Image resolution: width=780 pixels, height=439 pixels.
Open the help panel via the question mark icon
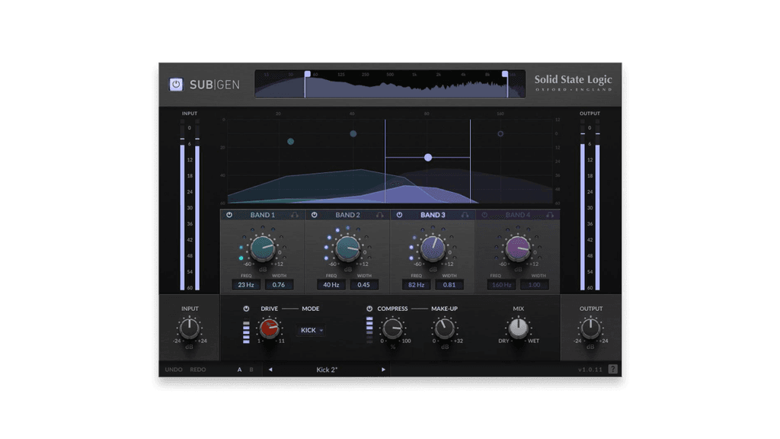[612, 370]
